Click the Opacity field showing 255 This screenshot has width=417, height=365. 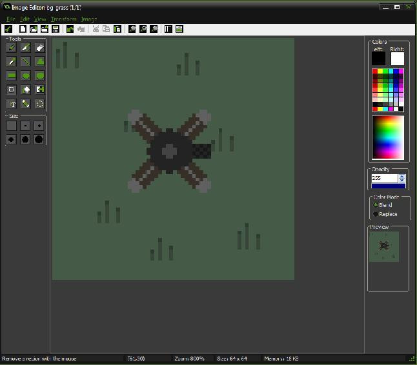click(x=385, y=178)
